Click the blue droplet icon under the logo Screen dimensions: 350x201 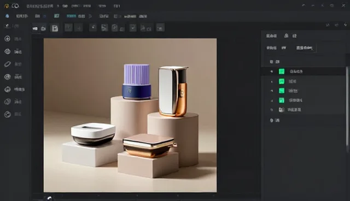click(x=7, y=16)
